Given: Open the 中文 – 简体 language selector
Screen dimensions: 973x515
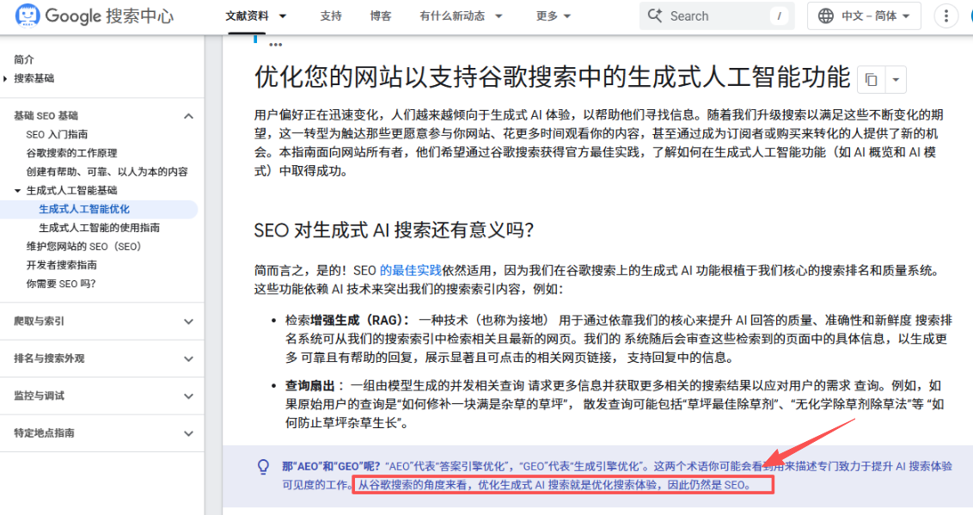Looking at the screenshot, I should [864, 16].
